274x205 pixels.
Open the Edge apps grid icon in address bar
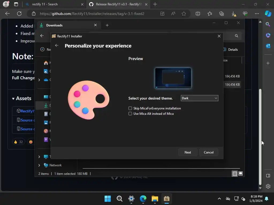tap(162, 14)
